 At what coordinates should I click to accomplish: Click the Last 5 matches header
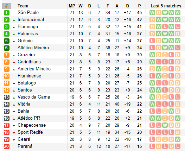tap(166, 6)
